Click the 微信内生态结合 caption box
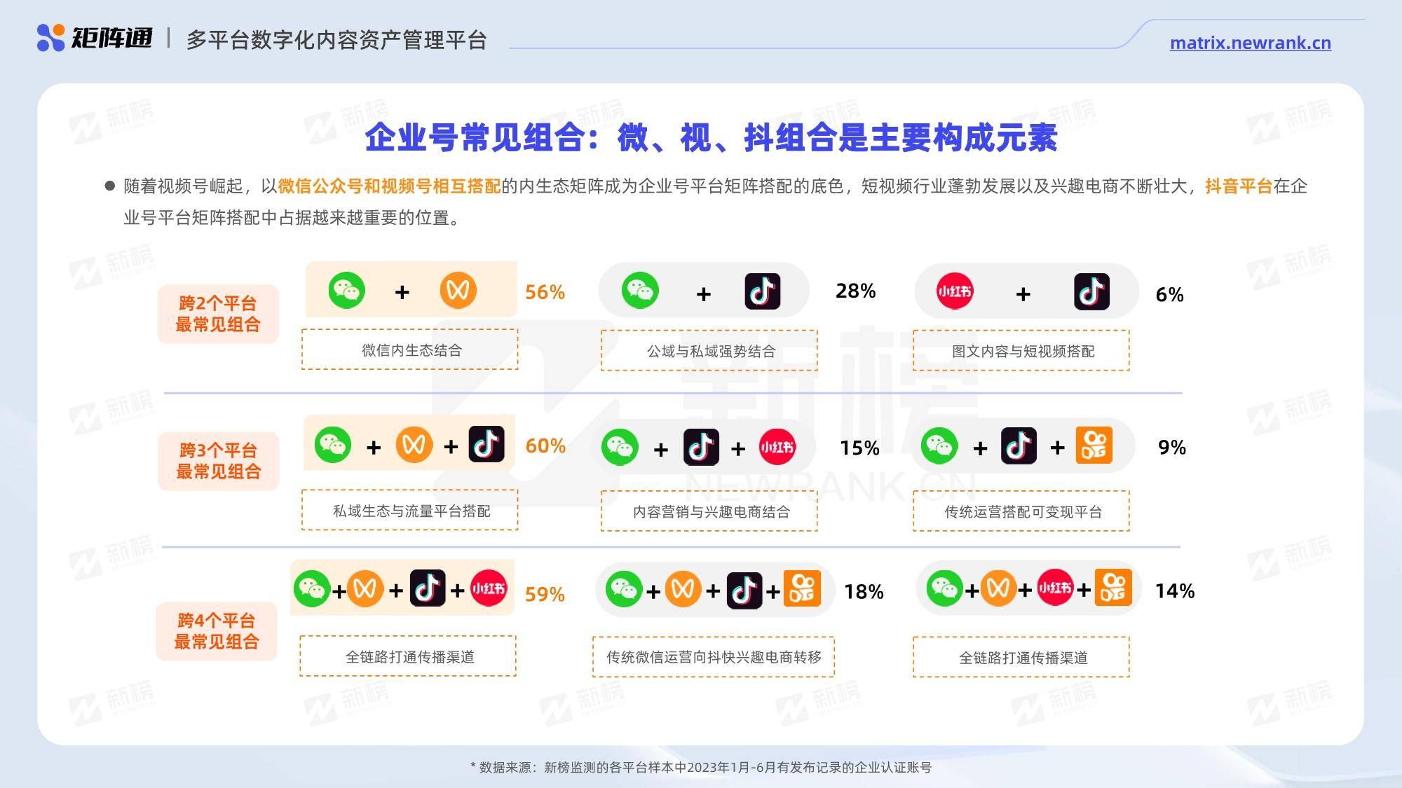The image size is (1402, 788). 410,350
